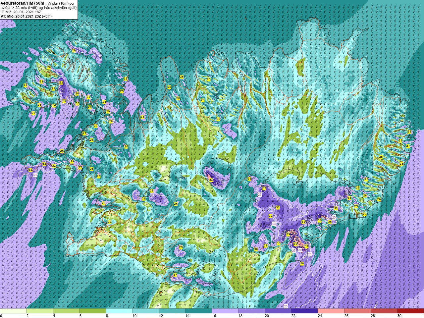Select the legend scale tick number "12"
424x318 pixels.
(161, 316)
